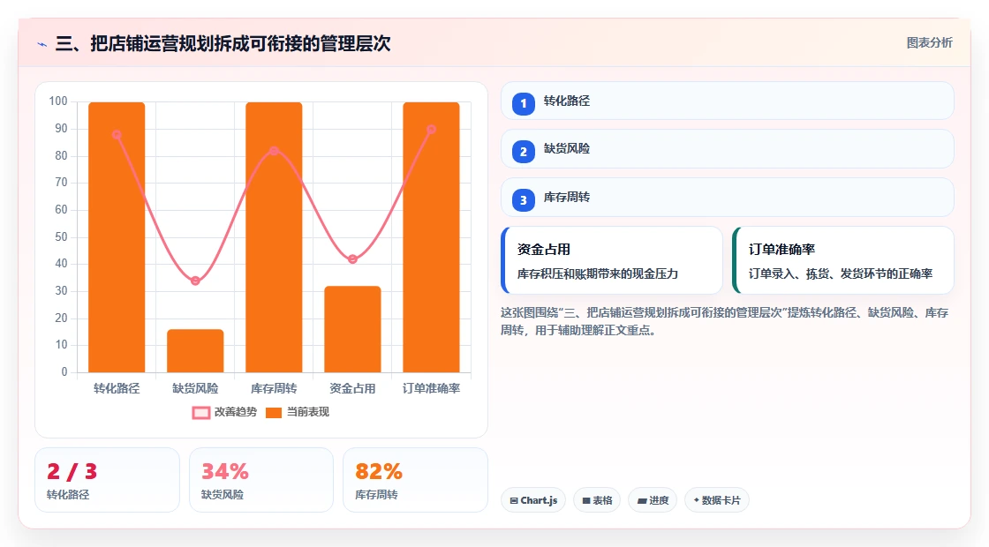The height and width of the screenshot is (547, 989).
Task: Select the 缺货风险 list item
Action: point(728,149)
